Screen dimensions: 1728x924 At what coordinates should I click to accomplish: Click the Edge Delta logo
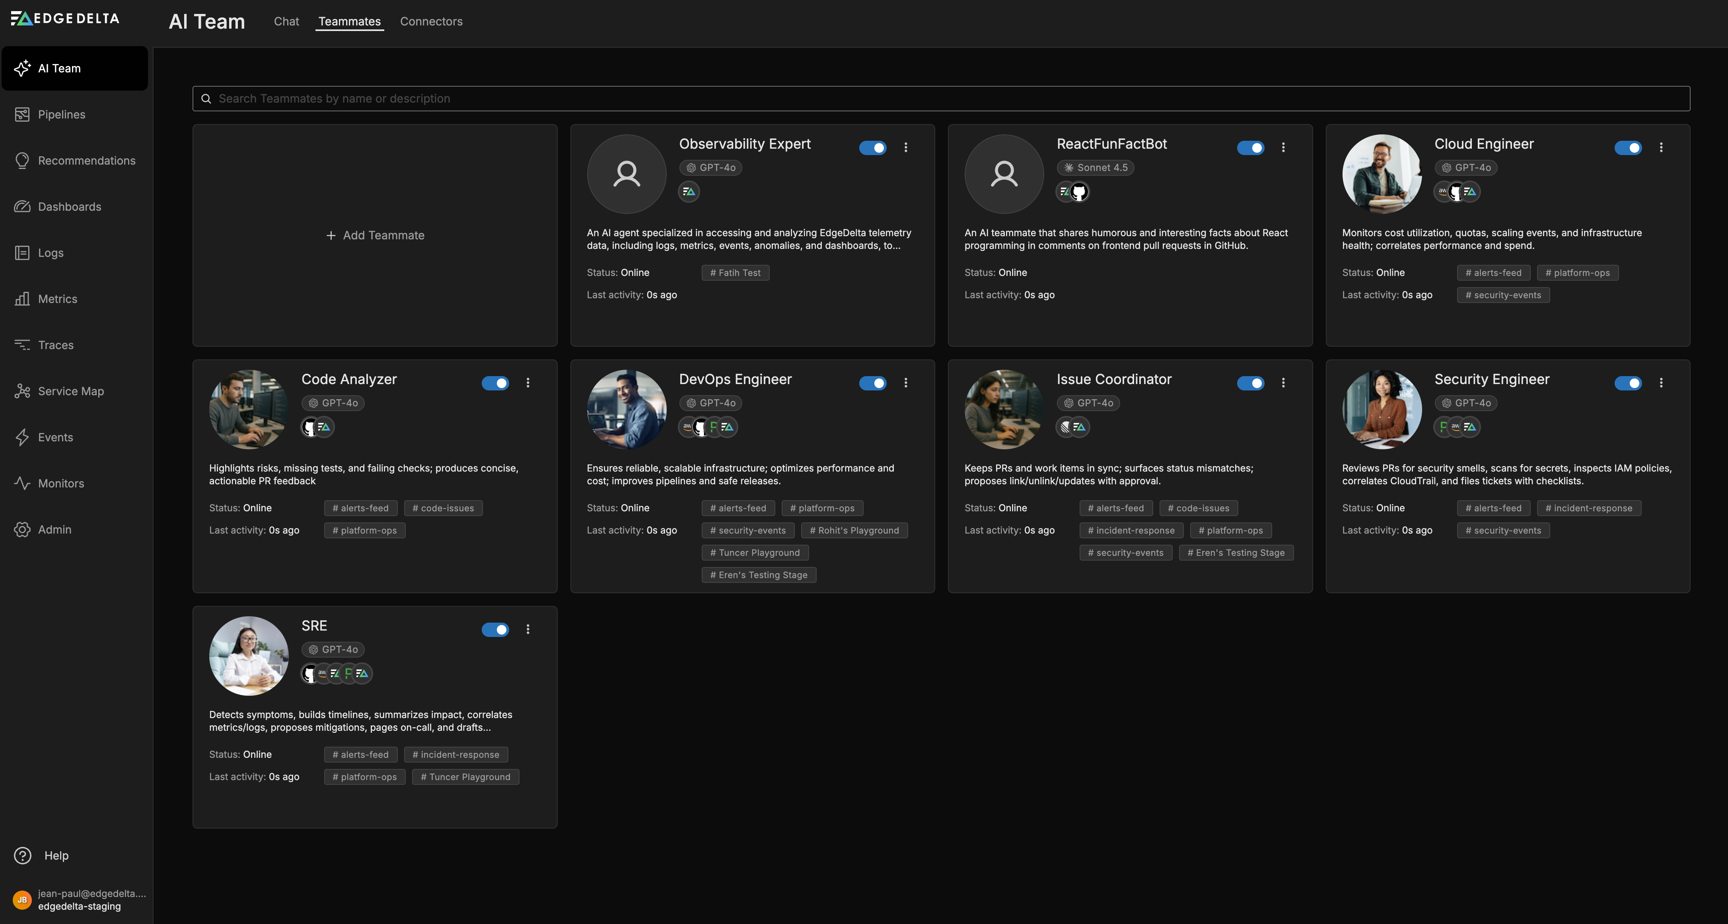tap(65, 19)
